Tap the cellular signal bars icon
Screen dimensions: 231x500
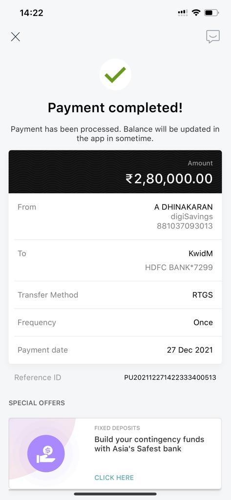pos(183,13)
